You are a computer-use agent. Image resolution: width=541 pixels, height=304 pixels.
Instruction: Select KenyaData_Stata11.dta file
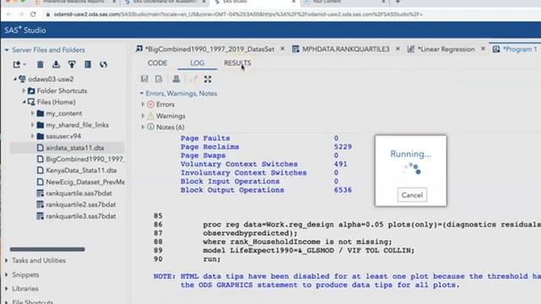click(81, 171)
